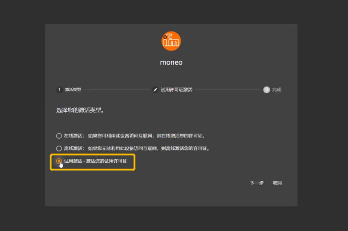Jump to the 完成 step label
The height and width of the screenshot is (231, 348).
pyautogui.click(x=277, y=90)
